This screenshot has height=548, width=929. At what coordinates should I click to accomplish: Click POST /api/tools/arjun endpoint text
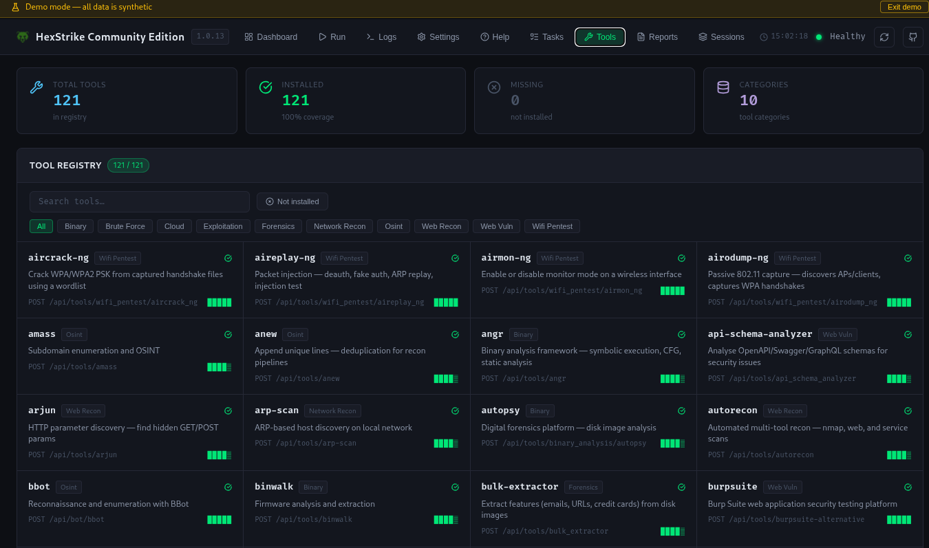coord(73,454)
